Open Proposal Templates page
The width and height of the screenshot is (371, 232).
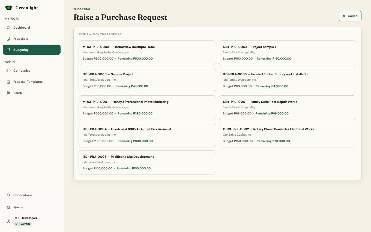tap(32, 82)
